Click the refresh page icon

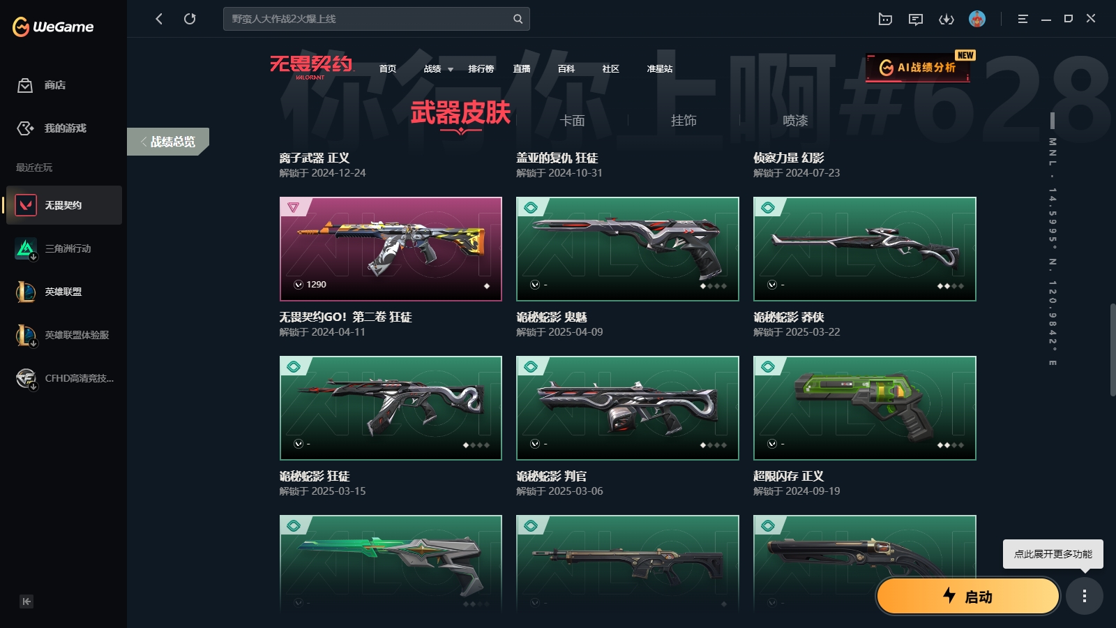tap(190, 19)
